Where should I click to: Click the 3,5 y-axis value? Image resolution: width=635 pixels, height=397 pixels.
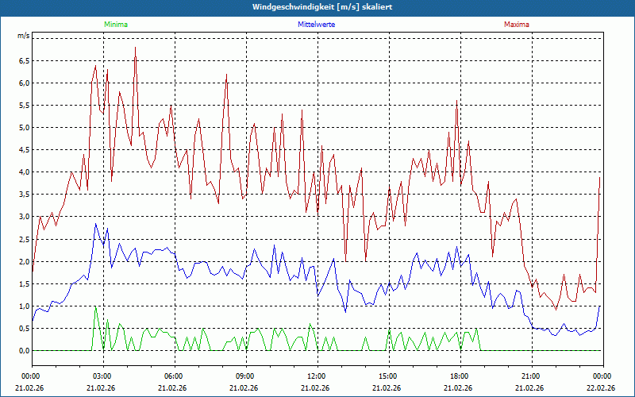click(x=25, y=195)
